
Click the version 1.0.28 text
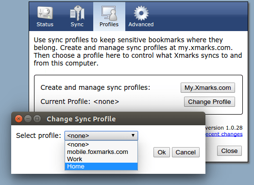point(224,128)
